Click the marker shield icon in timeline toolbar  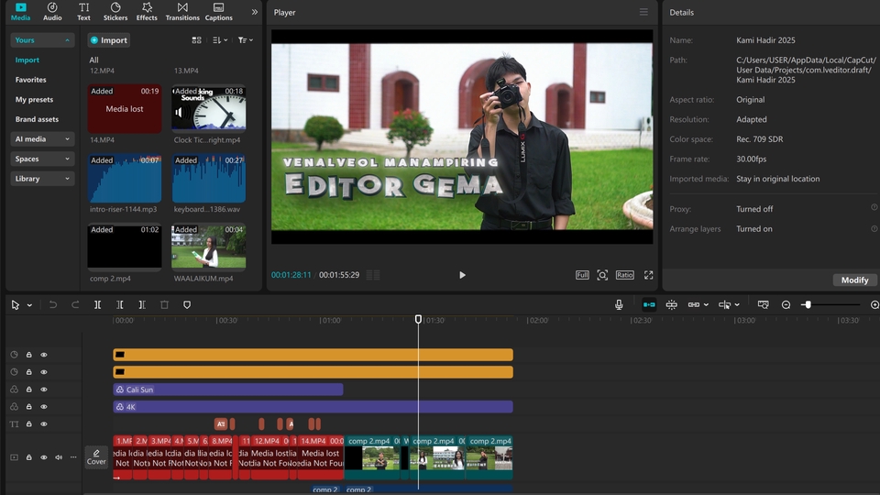[x=187, y=304]
